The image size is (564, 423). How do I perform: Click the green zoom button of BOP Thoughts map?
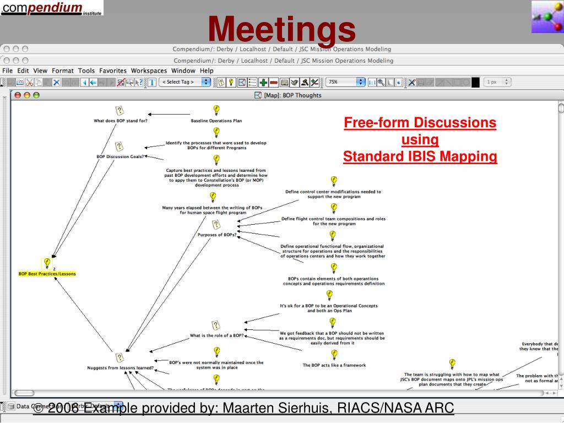pyautogui.click(x=36, y=95)
